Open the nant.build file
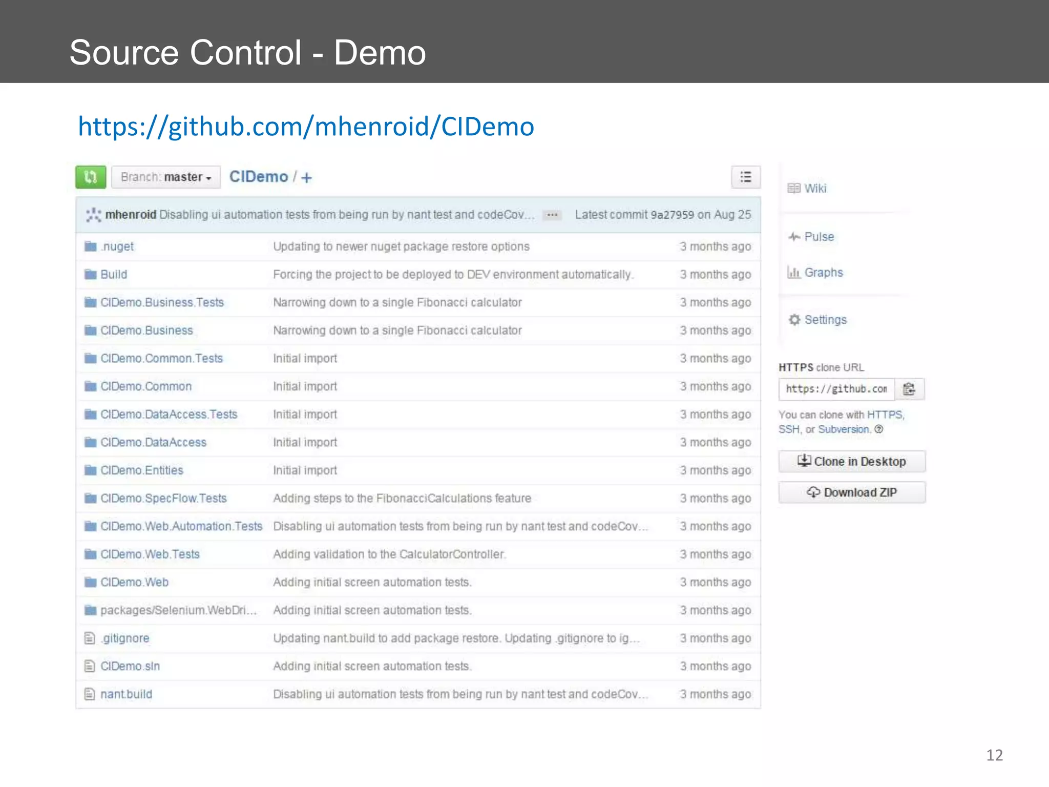 pyautogui.click(x=127, y=694)
